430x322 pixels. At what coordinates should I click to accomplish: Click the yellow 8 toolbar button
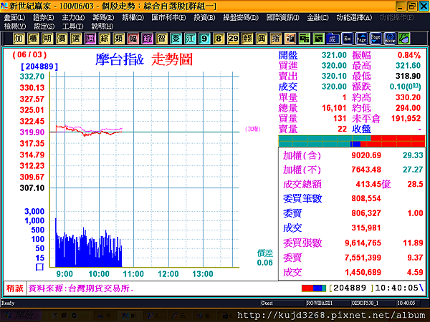219,39
